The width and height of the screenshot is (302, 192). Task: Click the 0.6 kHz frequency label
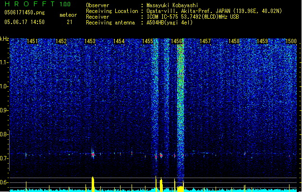[4, 182]
